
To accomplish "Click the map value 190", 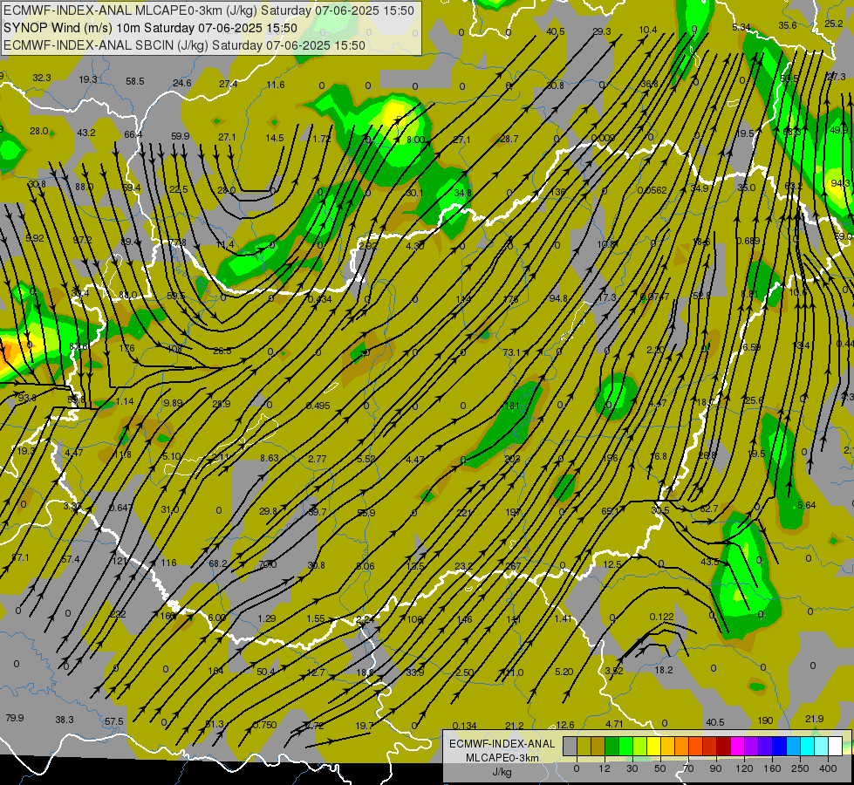I will tap(765, 720).
